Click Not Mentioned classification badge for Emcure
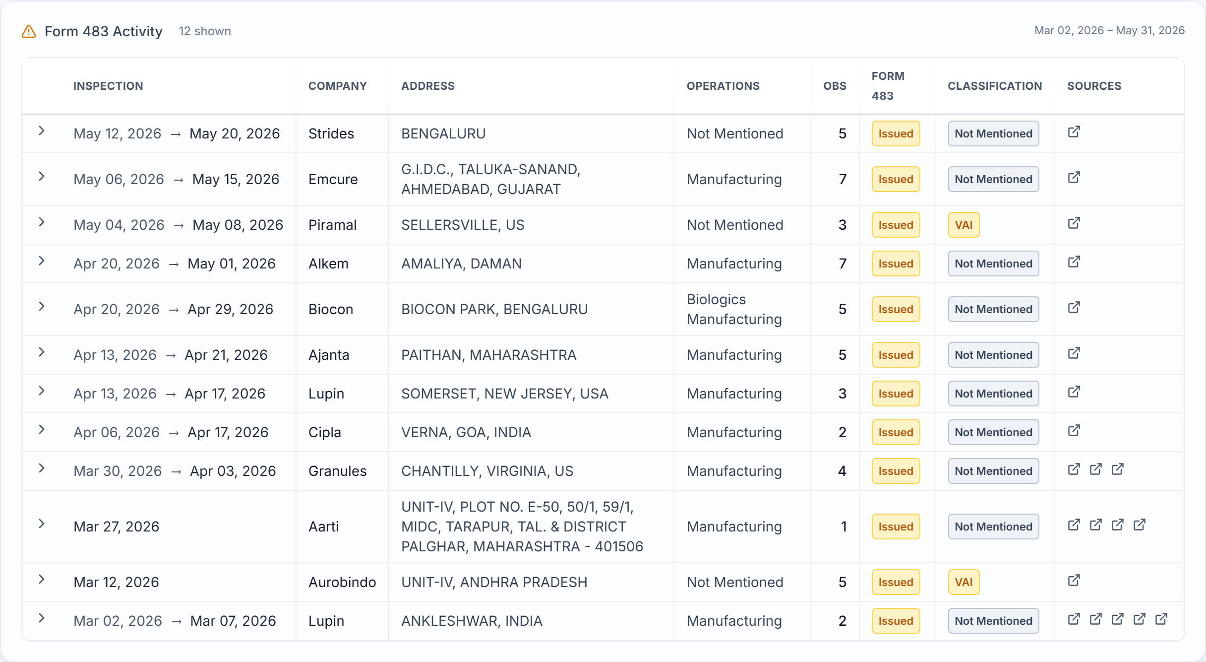The width and height of the screenshot is (1206, 662). pyautogui.click(x=993, y=179)
